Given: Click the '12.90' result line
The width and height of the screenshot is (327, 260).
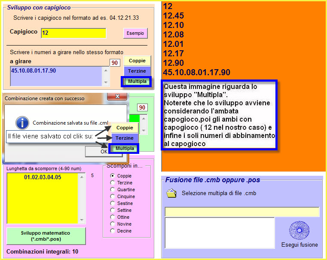Looking at the screenshot, I should (174, 63).
